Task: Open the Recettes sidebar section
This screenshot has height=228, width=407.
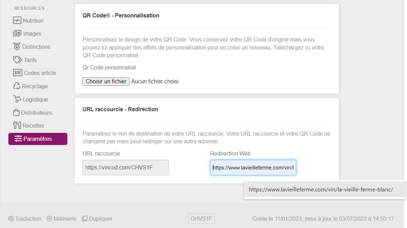Action: point(33,126)
